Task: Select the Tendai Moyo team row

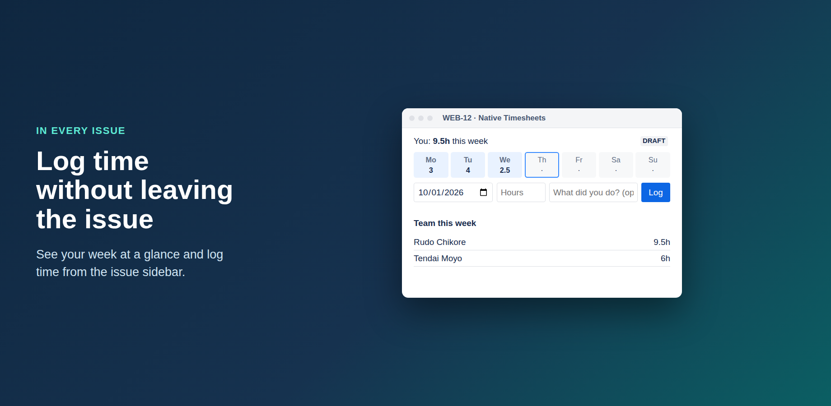Action: pyautogui.click(x=542, y=258)
